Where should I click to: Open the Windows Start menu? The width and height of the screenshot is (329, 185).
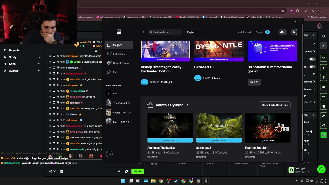[123, 181]
